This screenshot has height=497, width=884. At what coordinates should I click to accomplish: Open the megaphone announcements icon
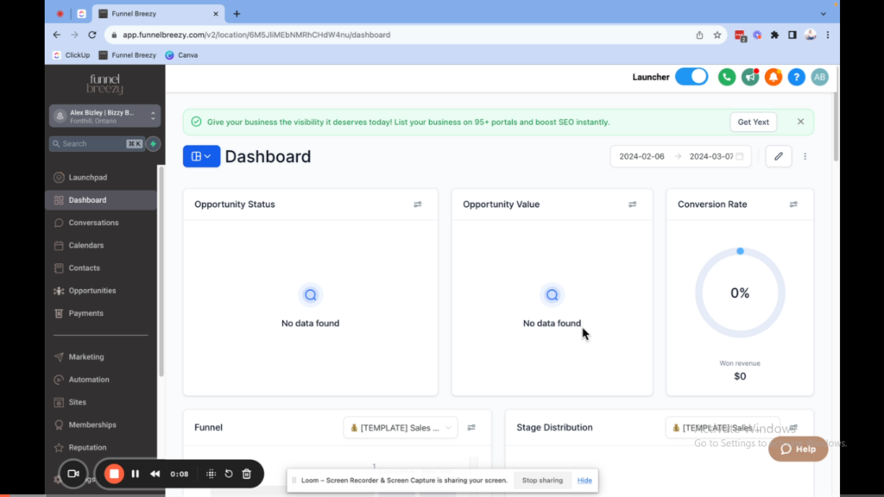coord(750,77)
